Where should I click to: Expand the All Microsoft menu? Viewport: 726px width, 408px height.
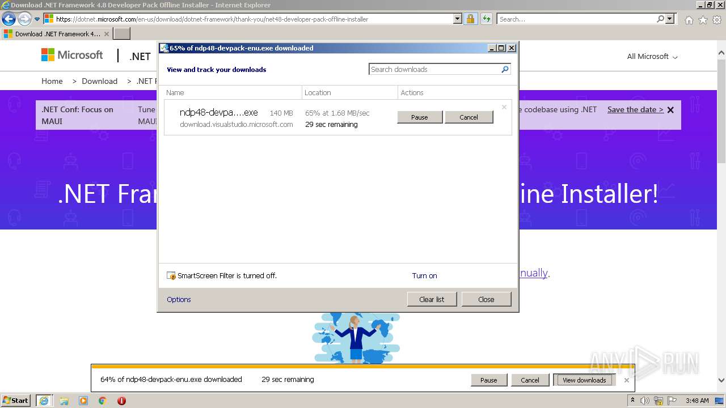point(652,57)
